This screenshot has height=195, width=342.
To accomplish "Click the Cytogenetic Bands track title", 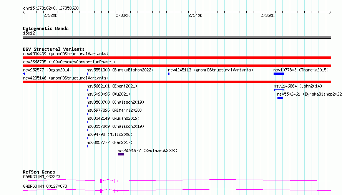I will click(46, 28).
